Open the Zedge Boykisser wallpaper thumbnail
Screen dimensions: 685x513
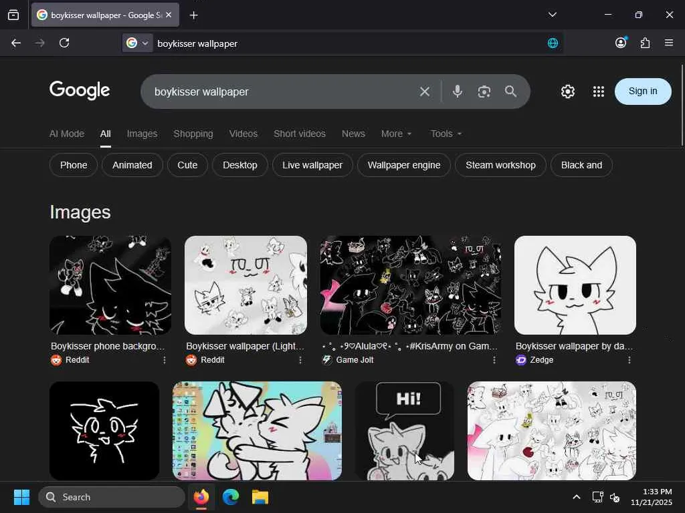click(x=575, y=285)
